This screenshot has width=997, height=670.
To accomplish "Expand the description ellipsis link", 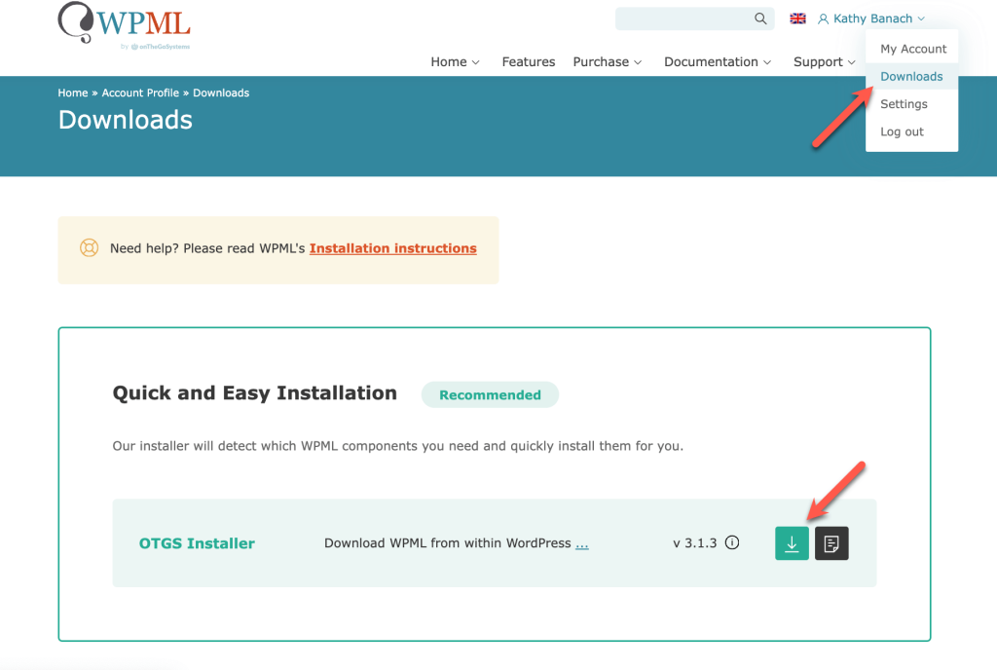I will (582, 543).
